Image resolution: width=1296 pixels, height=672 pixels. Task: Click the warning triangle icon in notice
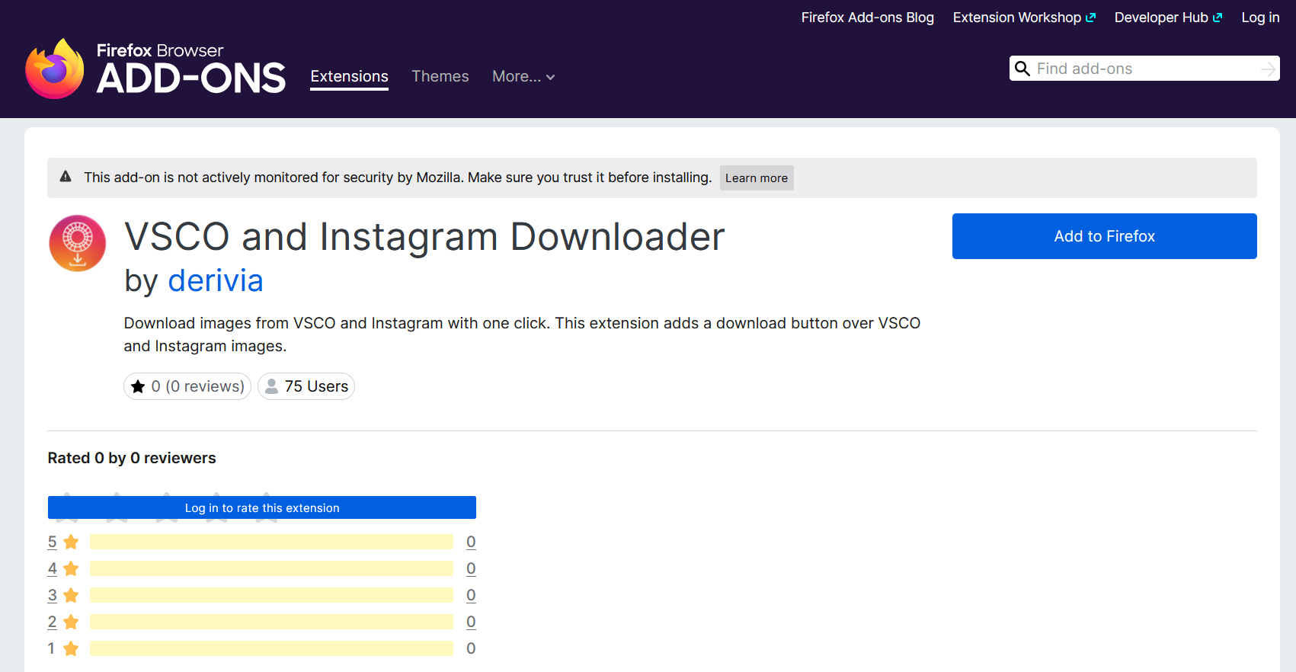(66, 177)
